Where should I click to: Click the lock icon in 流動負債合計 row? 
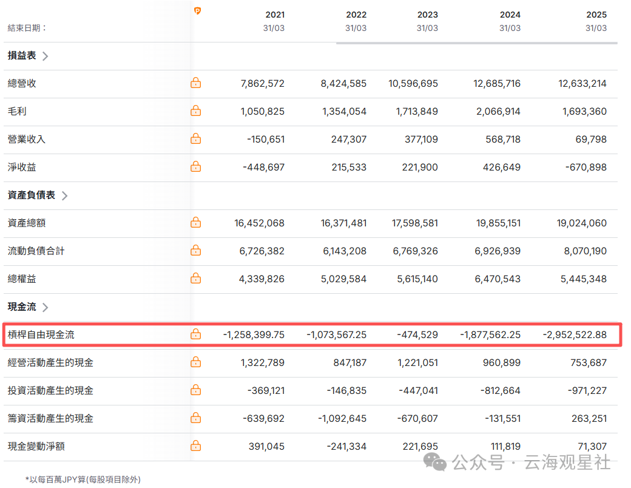195,251
